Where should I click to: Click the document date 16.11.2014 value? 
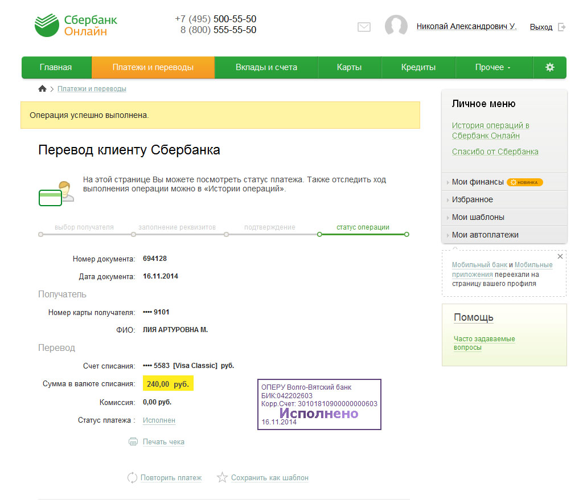click(160, 276)
